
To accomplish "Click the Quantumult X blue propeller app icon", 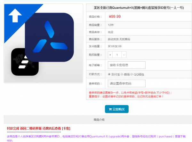I will click(49, 37).
